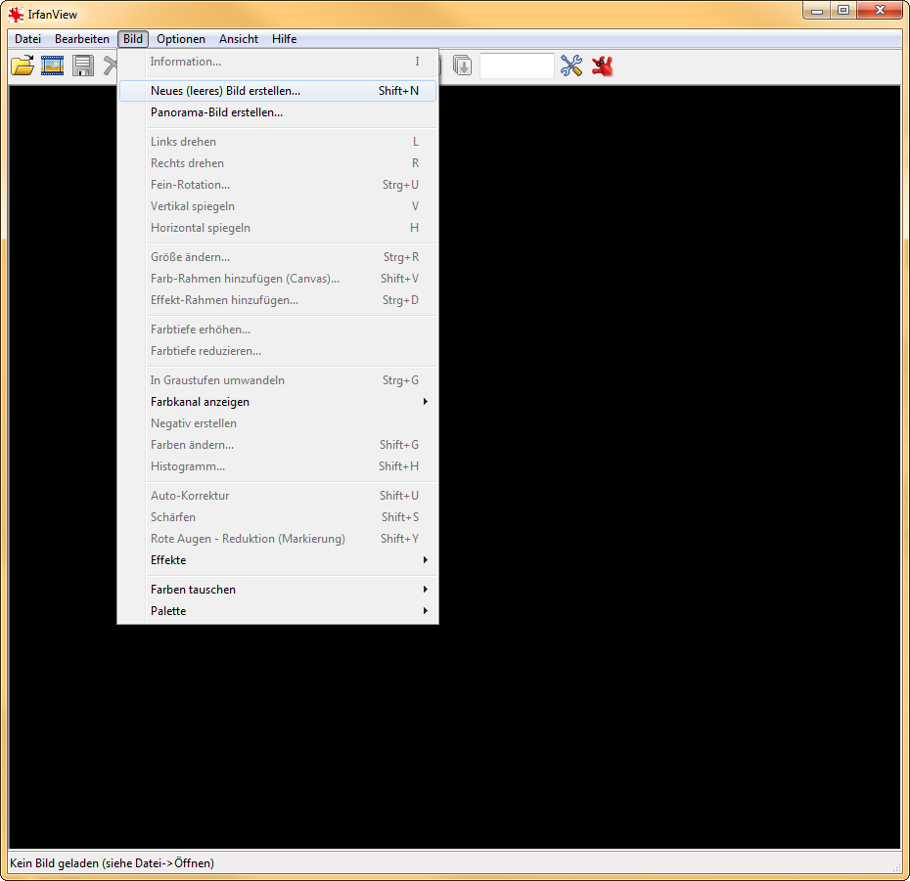Click In Graustufen umwandeln
The image size is (910, 881).
coord(278,380)
